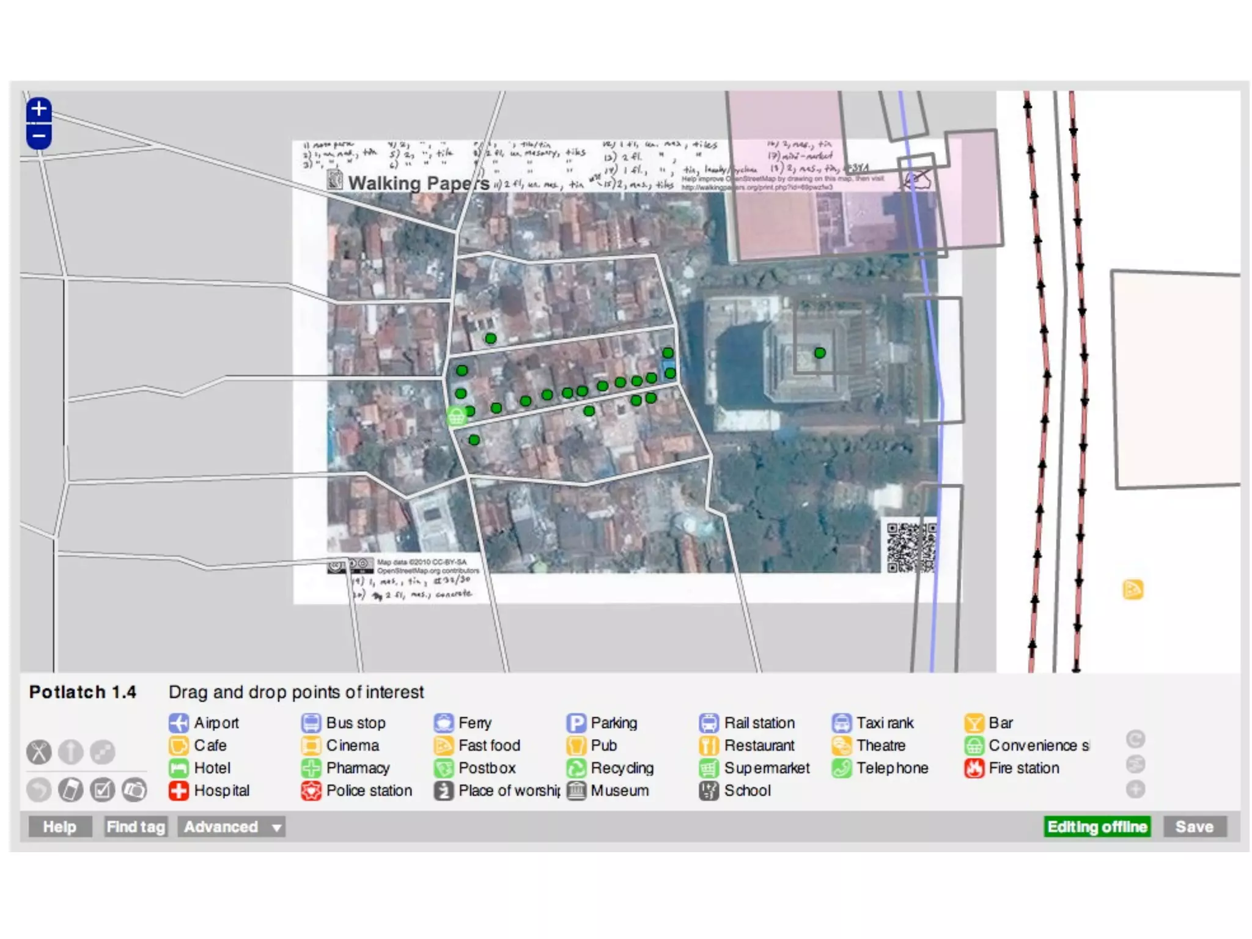The width and height of the screenshot is (1252, 939).
Task: Click convenience store basket marker on map
Action: 456,417
